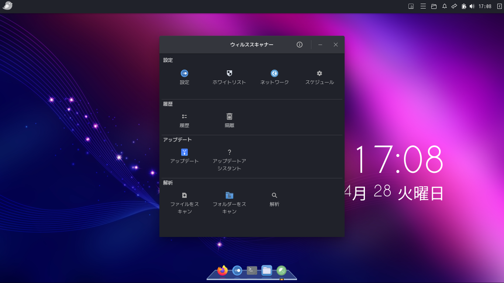This screenshot has width=504, height=283.
Task: Open the network arrows indicator in panel
Action: 454,6
